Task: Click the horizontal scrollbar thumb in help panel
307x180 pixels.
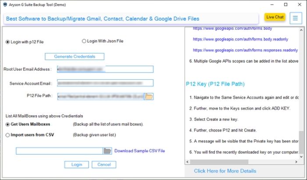Action: pyautogui.click(x=219, y=162)
